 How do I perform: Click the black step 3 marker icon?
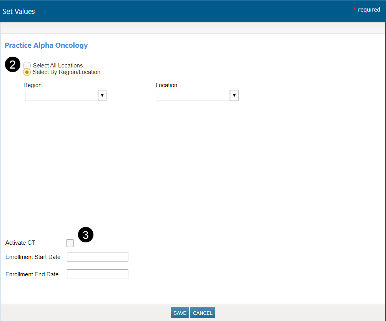coord(86,235)
